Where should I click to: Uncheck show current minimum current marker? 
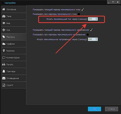point(82,10)
